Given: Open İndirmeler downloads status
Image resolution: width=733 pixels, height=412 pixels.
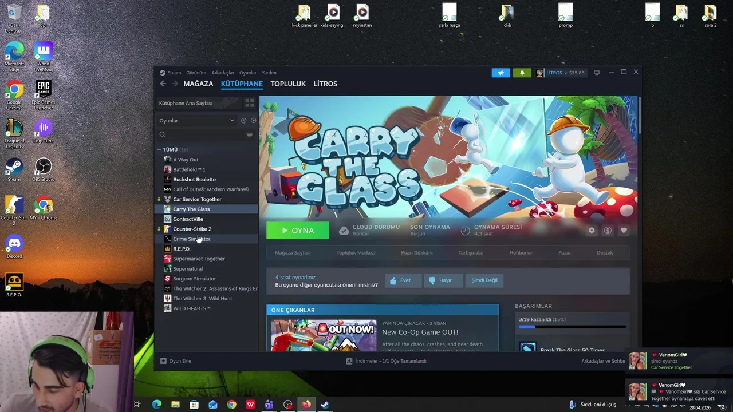Looking at the screenshot, I should [387, 361].
